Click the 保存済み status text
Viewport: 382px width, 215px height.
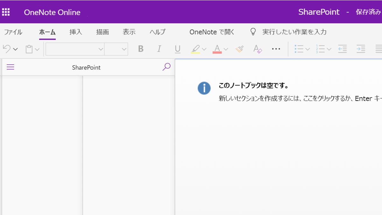pyautogui.click(x=368, y=12)
